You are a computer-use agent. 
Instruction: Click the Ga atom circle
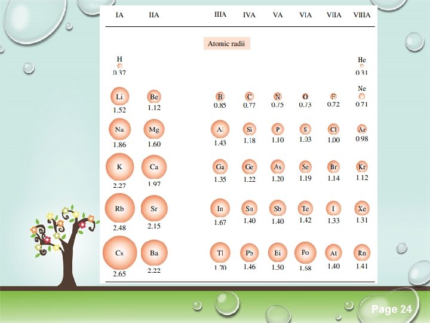(x=220, y=167)
